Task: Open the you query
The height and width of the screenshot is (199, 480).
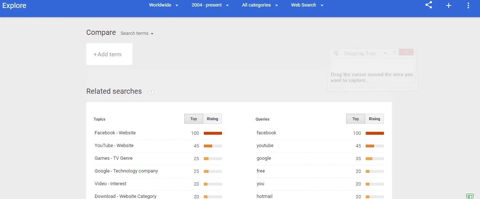Action: coord(260,184)
